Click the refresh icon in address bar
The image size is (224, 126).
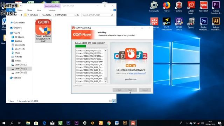pos(78,15)
